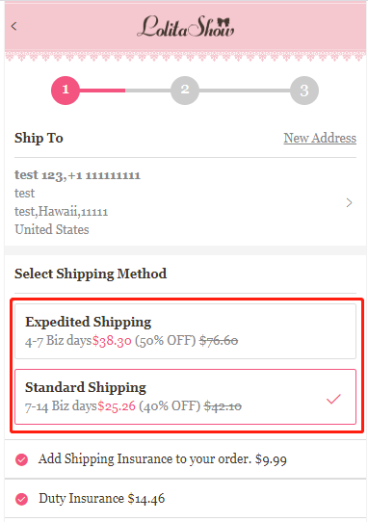
Task: Expand address details with right chevron
Action: pos(349,202)
